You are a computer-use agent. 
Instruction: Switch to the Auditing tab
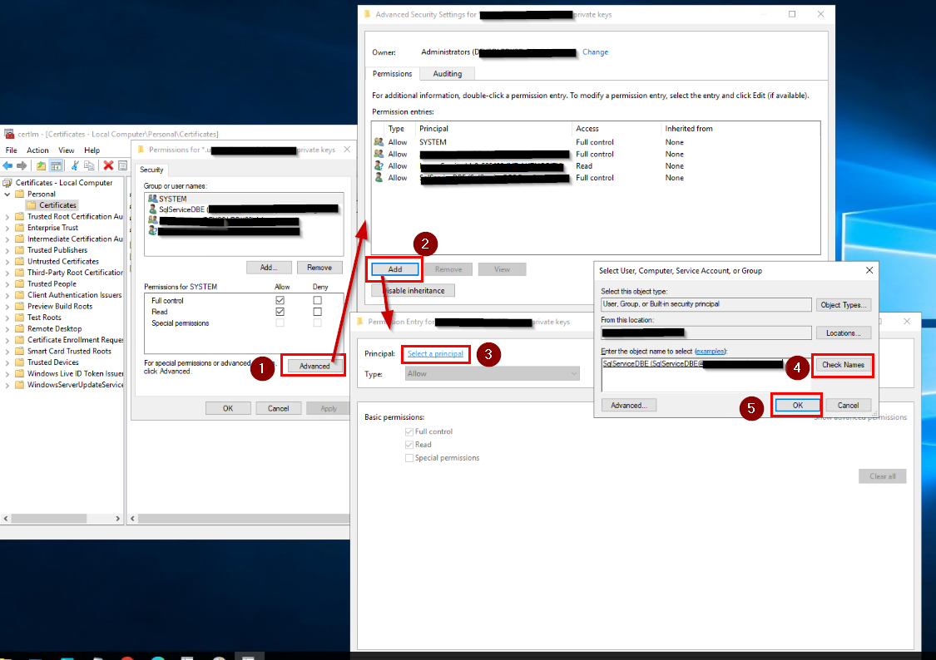[x=447, y=73]
